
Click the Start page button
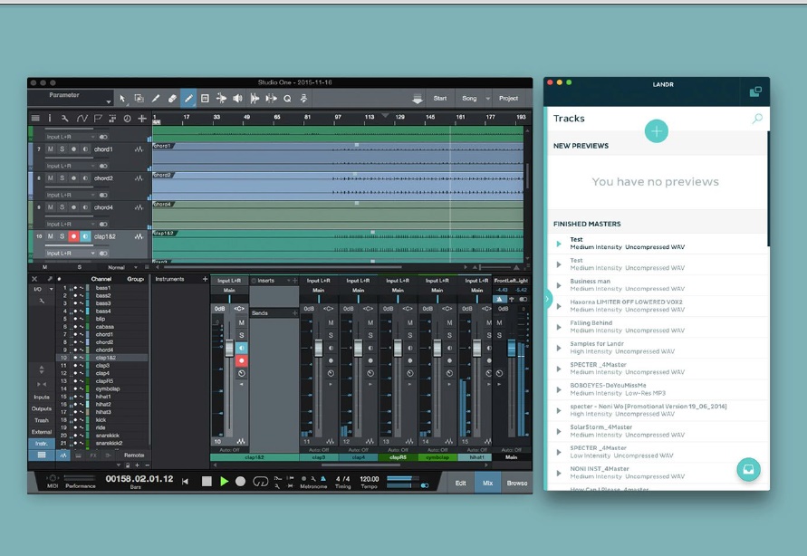pos(439,98)
